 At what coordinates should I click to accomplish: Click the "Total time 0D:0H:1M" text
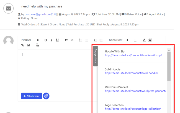tap(107, 14)
